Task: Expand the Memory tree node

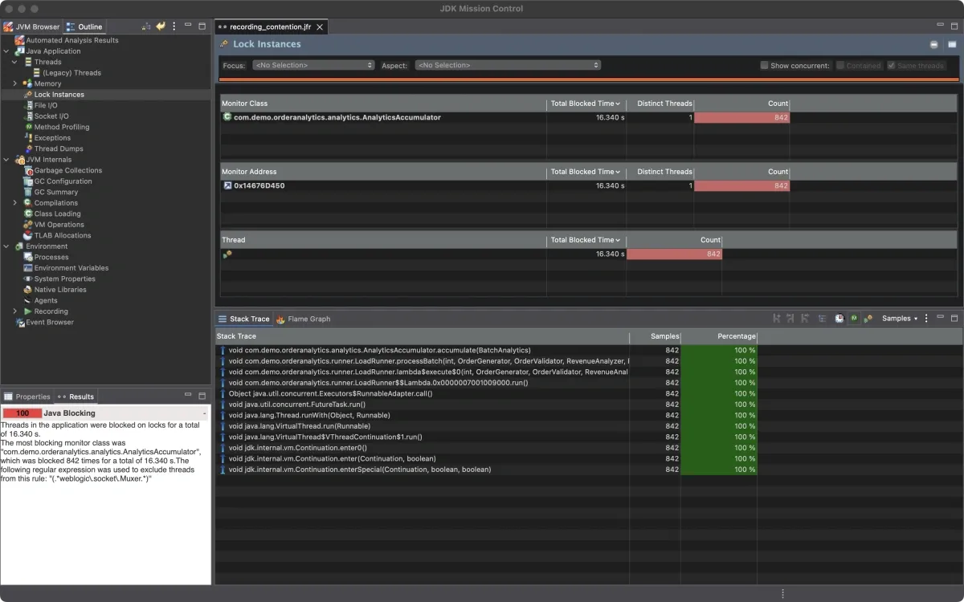Action: [14, 83]
